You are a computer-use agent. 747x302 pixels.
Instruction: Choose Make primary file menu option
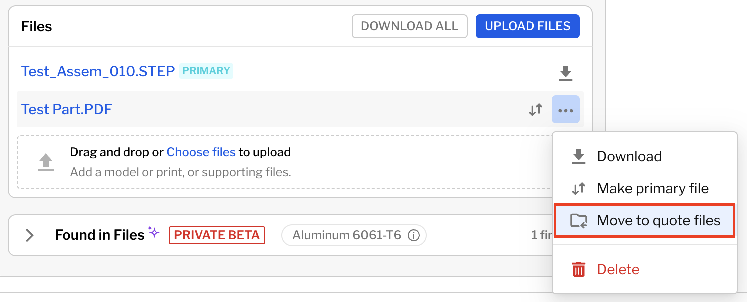pos(652,188)
